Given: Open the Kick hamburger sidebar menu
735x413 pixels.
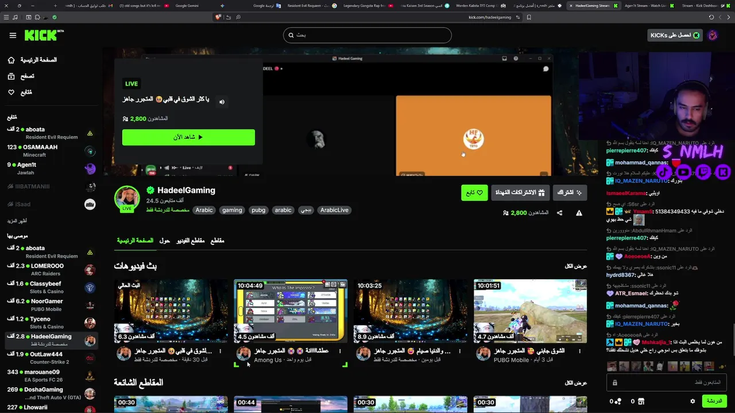Looking at the screenshot, I should point(13,36).
